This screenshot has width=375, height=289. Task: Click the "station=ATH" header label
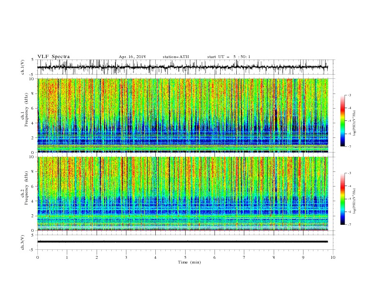click(x=176, y=57)
